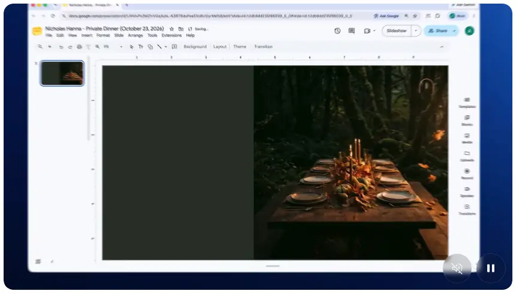Click the speaker notes drag handle
516x294 pixels.
point(272,266)
